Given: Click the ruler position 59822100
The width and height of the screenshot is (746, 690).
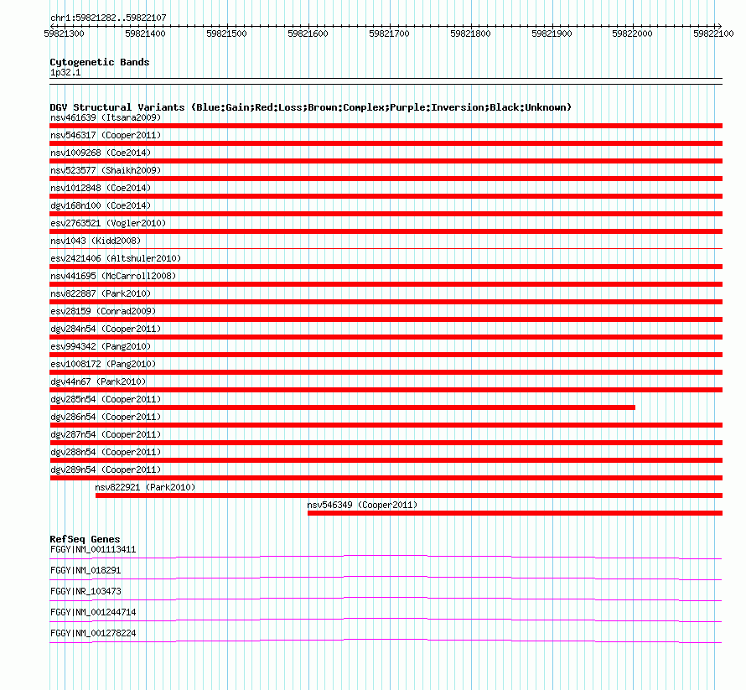Looking at the screenshot, I should click(713, 34).
